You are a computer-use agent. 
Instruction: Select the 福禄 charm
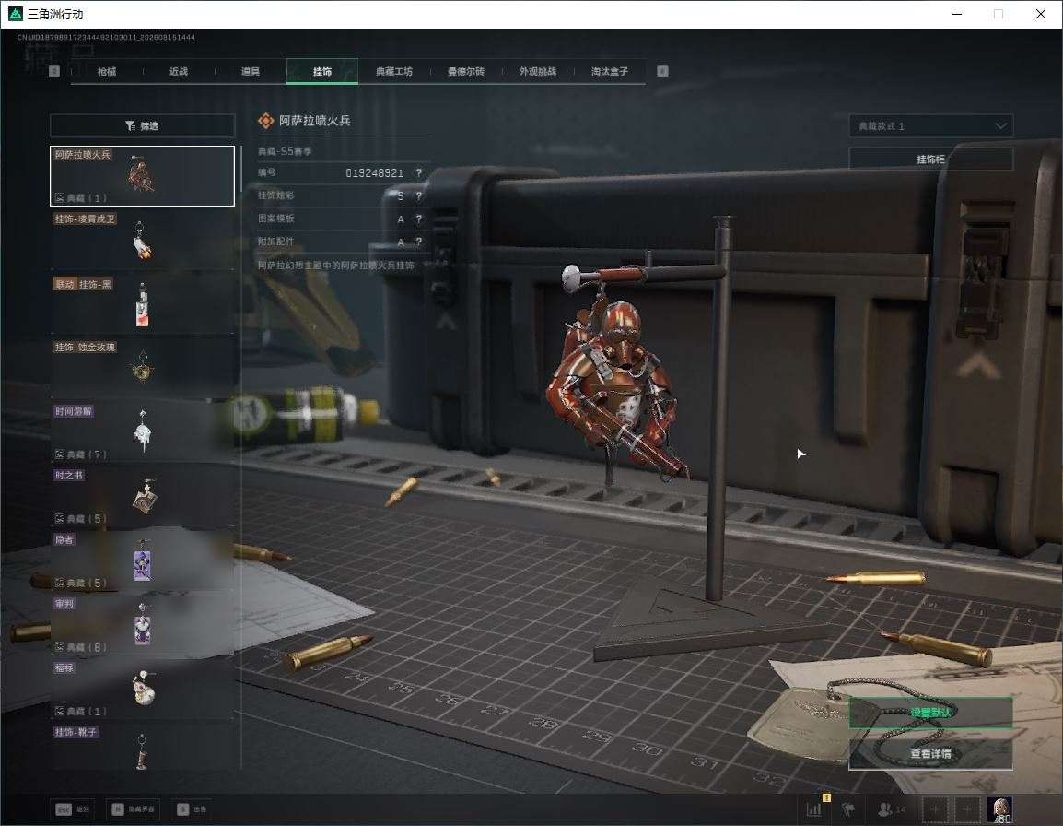click(x=143, y=689)
